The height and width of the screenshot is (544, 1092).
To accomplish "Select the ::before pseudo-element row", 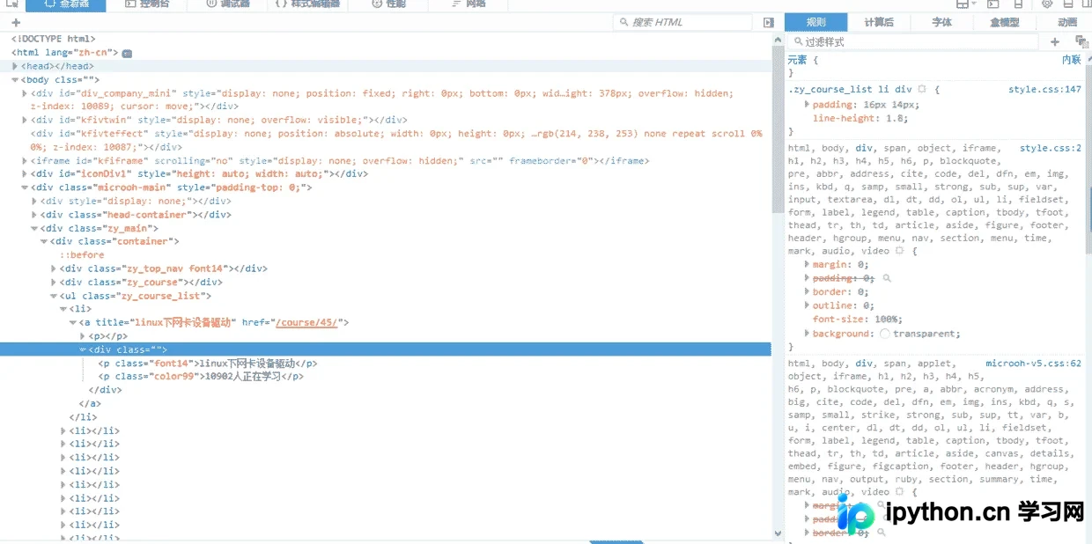I will 82,255.
